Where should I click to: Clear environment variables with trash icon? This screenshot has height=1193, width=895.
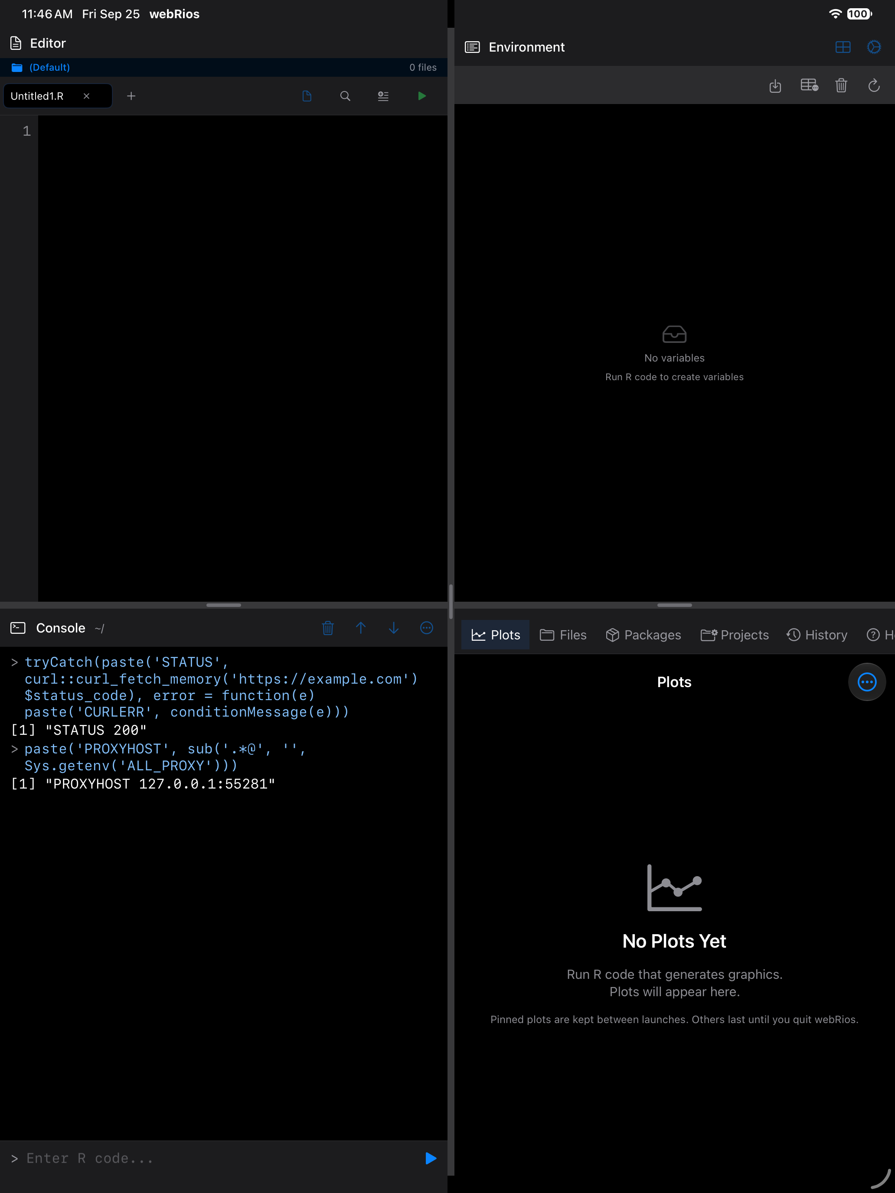841,85
